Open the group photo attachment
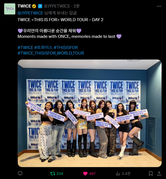 (90, 113)
